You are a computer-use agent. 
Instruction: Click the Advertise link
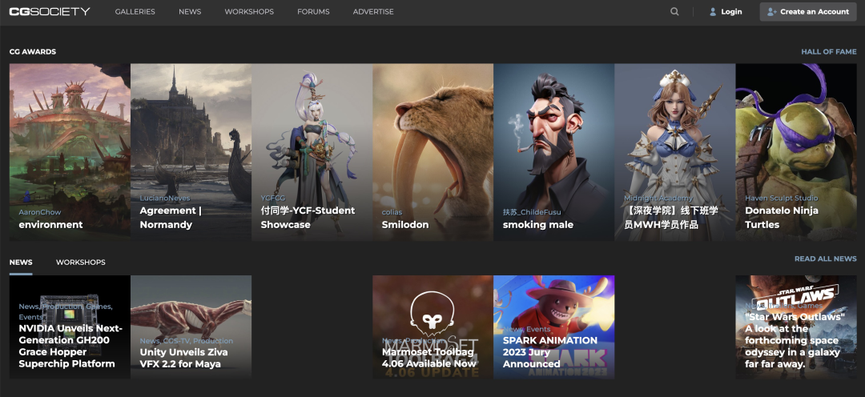click(x=373, y=11)
